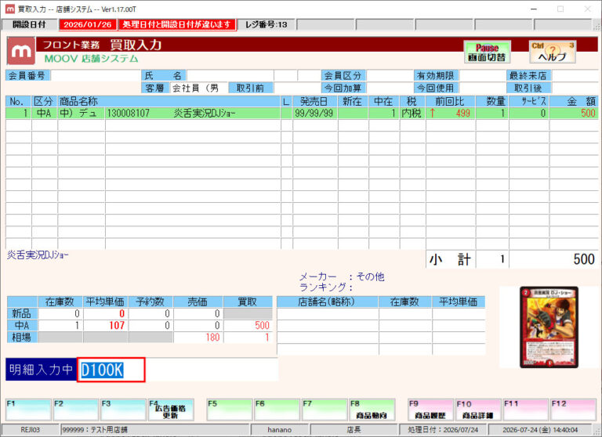Click the F11 function key button
602x437 pixels.
(526, 410)
